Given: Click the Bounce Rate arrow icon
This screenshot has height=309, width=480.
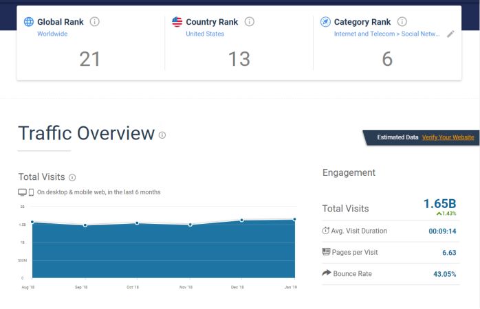Looking at the screenshot, I should (327, 273).
